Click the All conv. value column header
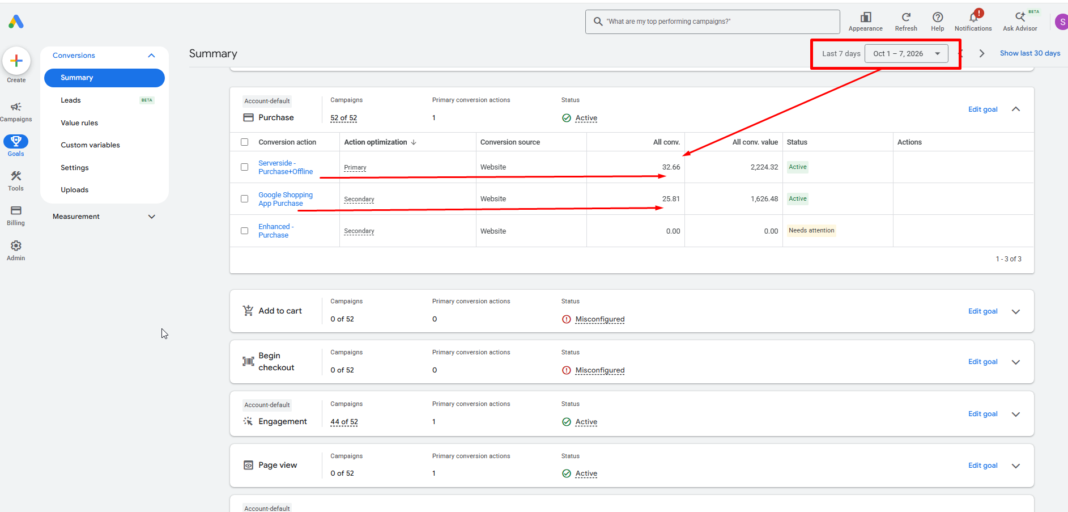Image resolution: width=1068 pixels, height=512 pixels. 755,142
